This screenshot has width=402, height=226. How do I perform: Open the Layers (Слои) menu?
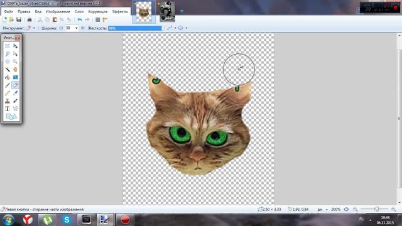point(79,11)
